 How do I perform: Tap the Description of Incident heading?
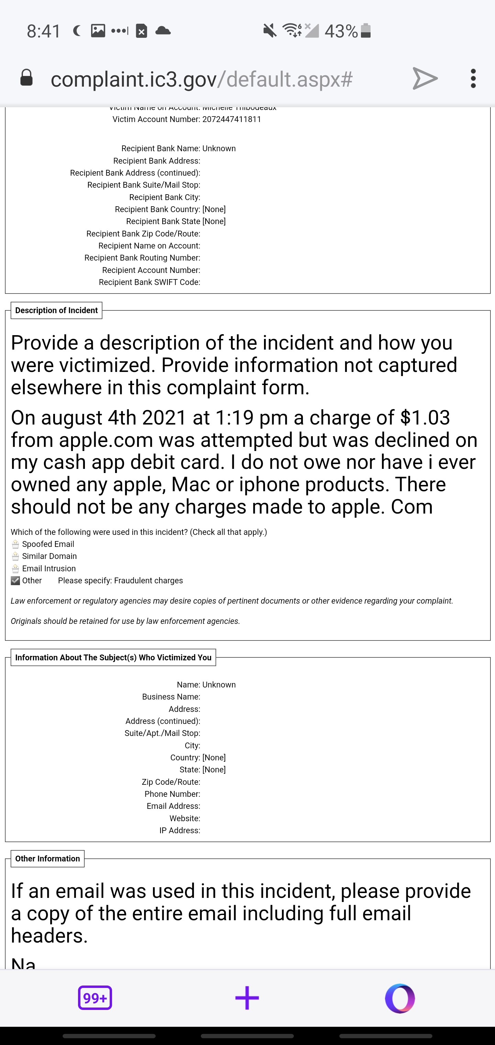coord(56,310)
